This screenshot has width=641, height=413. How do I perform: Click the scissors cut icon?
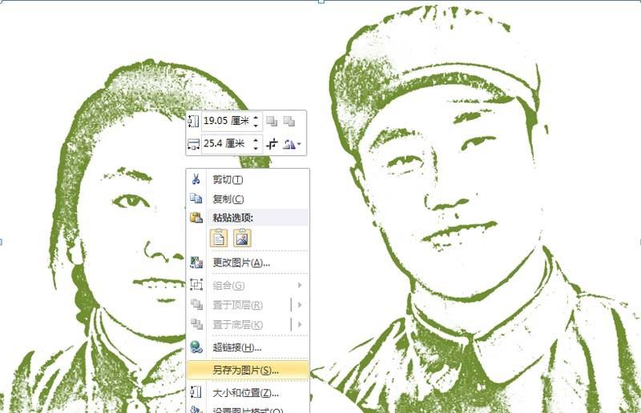coord(196,179)
